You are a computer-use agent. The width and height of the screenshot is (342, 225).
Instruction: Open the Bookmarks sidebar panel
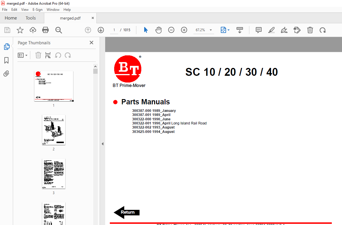point(6,60)
